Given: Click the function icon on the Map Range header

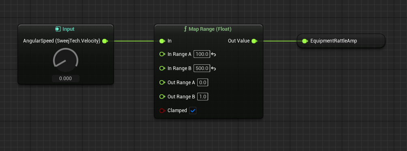Looking at the screenshot, I should click(185, 29).
